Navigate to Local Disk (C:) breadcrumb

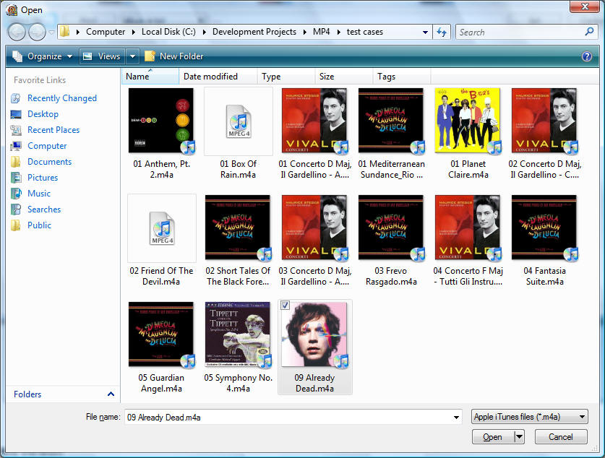168,32
